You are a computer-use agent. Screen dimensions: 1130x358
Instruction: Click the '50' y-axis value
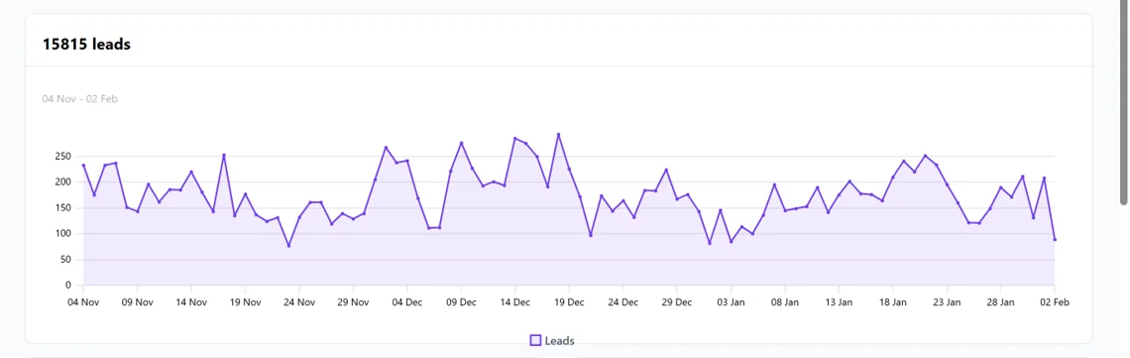coord(65,259)
